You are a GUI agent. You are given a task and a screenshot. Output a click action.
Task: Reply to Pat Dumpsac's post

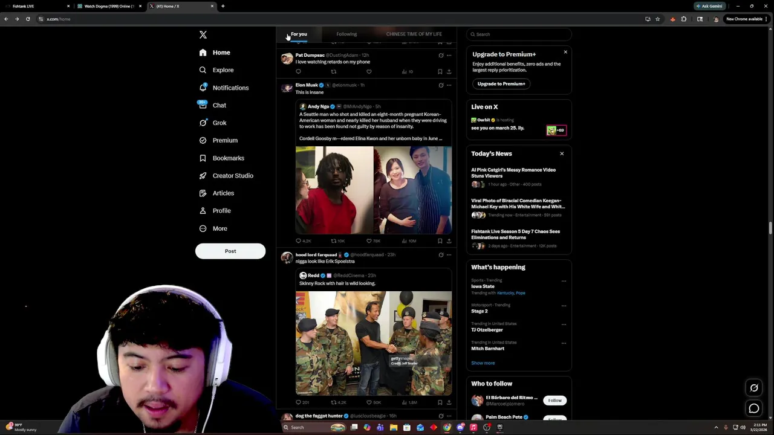298,72
